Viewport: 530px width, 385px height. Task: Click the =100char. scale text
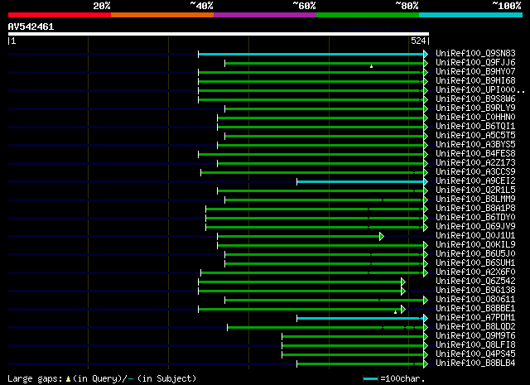tap(402, 379)
